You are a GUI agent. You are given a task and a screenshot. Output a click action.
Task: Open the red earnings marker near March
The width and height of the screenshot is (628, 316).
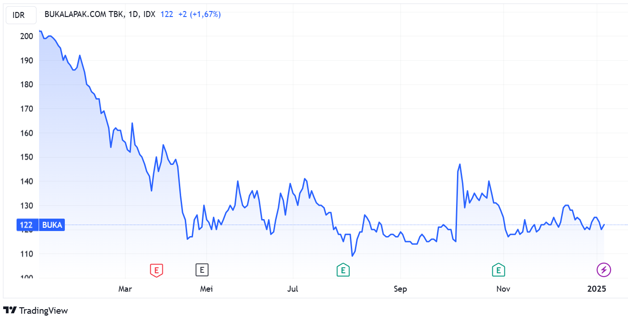coord(157,270)
